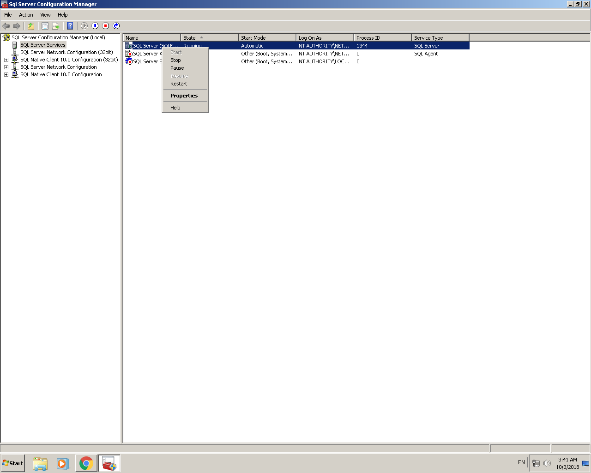Choose Stop from the context menu

click(x=185, y=60)
